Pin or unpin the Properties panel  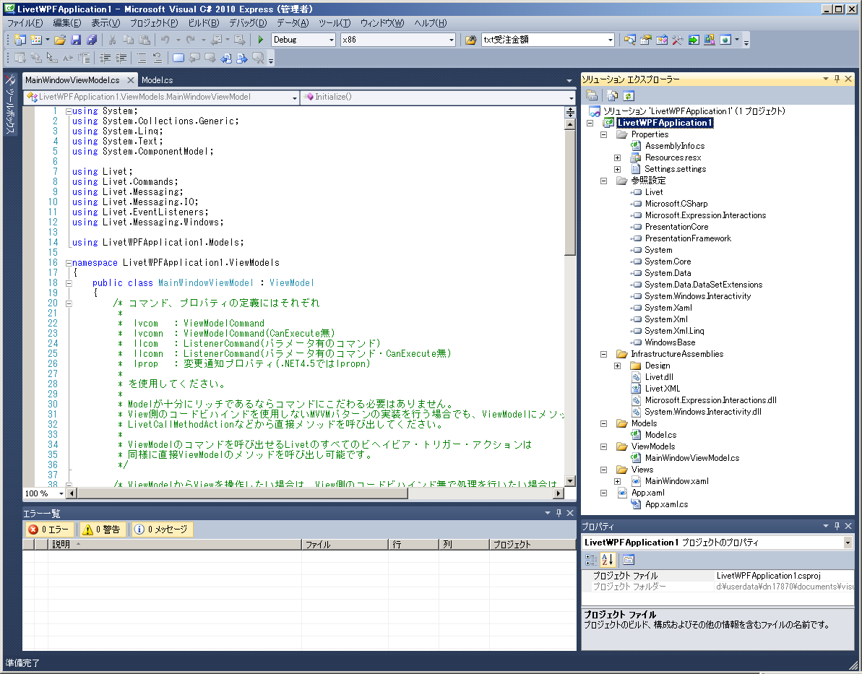point(837,526)
